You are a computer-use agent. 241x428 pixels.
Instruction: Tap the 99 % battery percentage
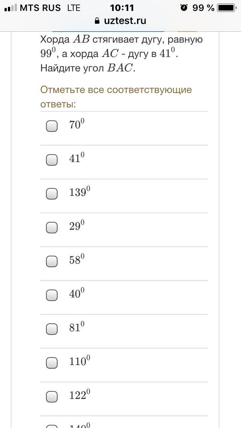[x=203, y=8]
